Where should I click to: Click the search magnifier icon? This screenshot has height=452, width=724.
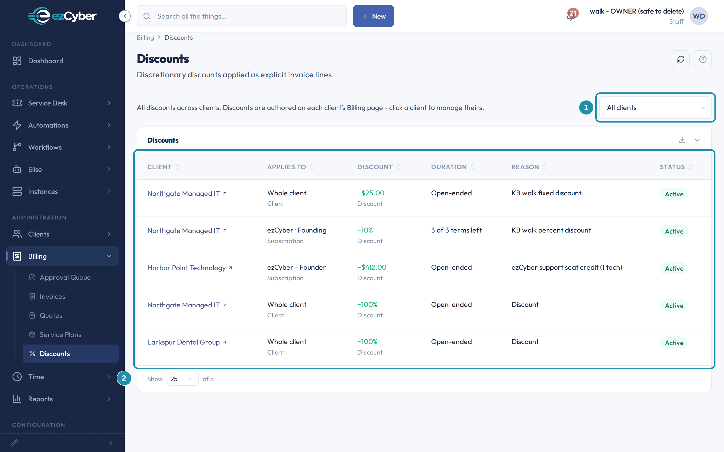[147, 16]
